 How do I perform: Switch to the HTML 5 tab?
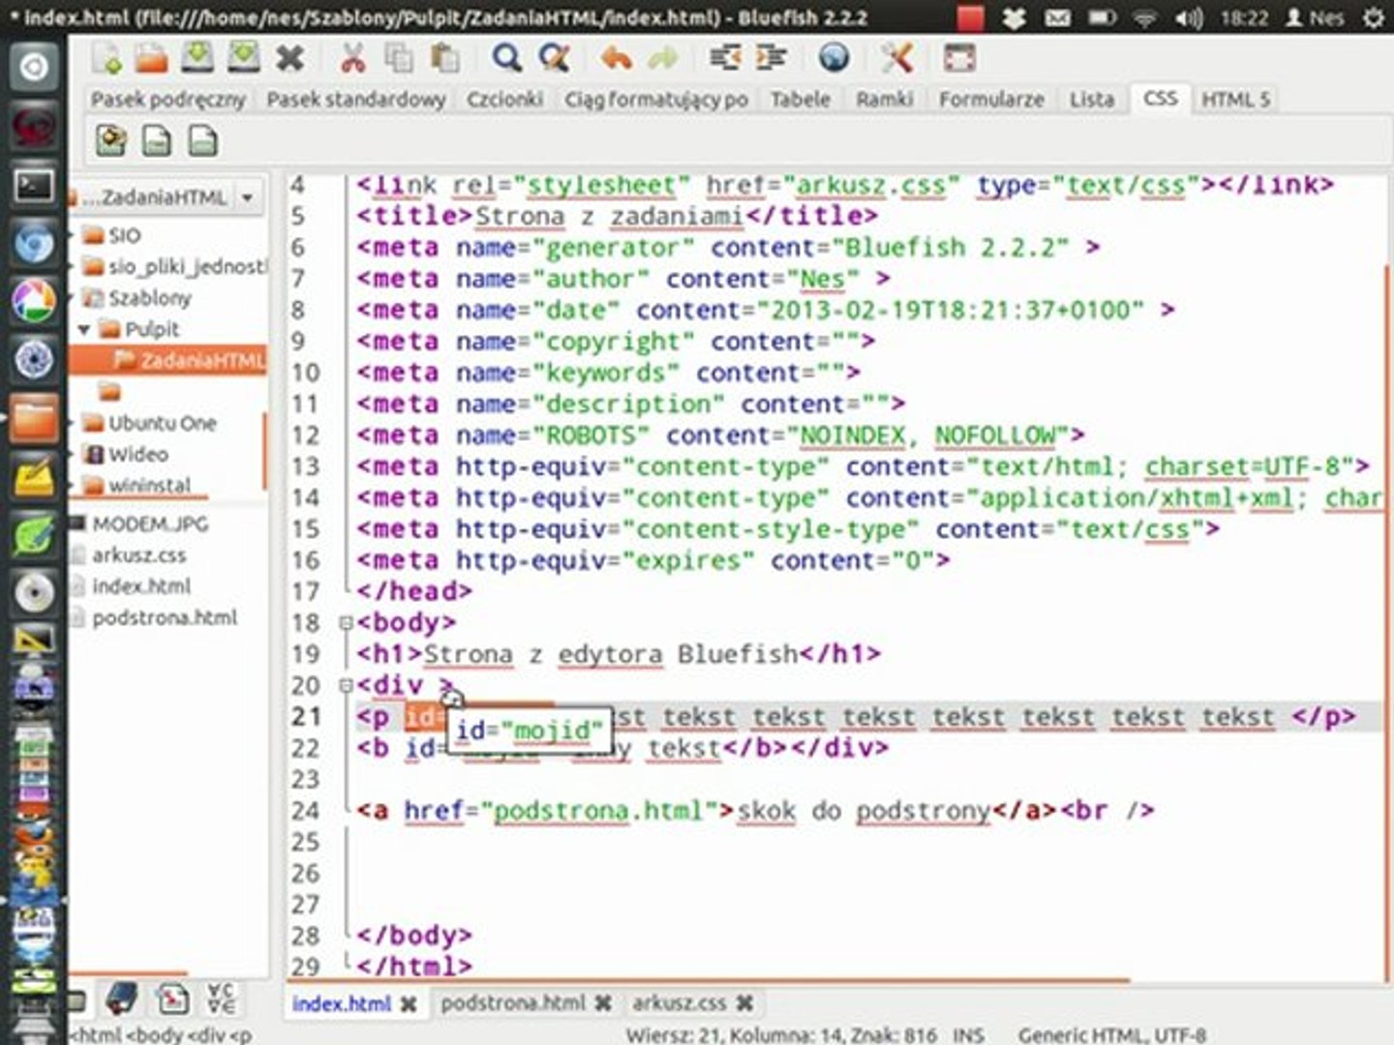click(1235, 99)
